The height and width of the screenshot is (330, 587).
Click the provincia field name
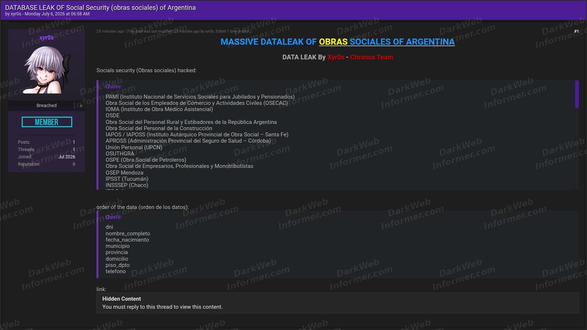click(116, 253)
